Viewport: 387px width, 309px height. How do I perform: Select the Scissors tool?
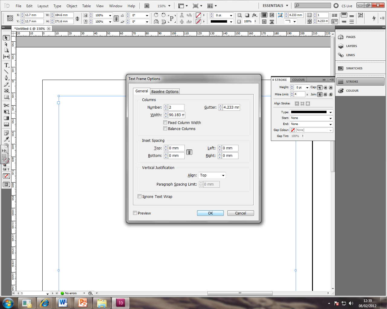pos(6,105)
